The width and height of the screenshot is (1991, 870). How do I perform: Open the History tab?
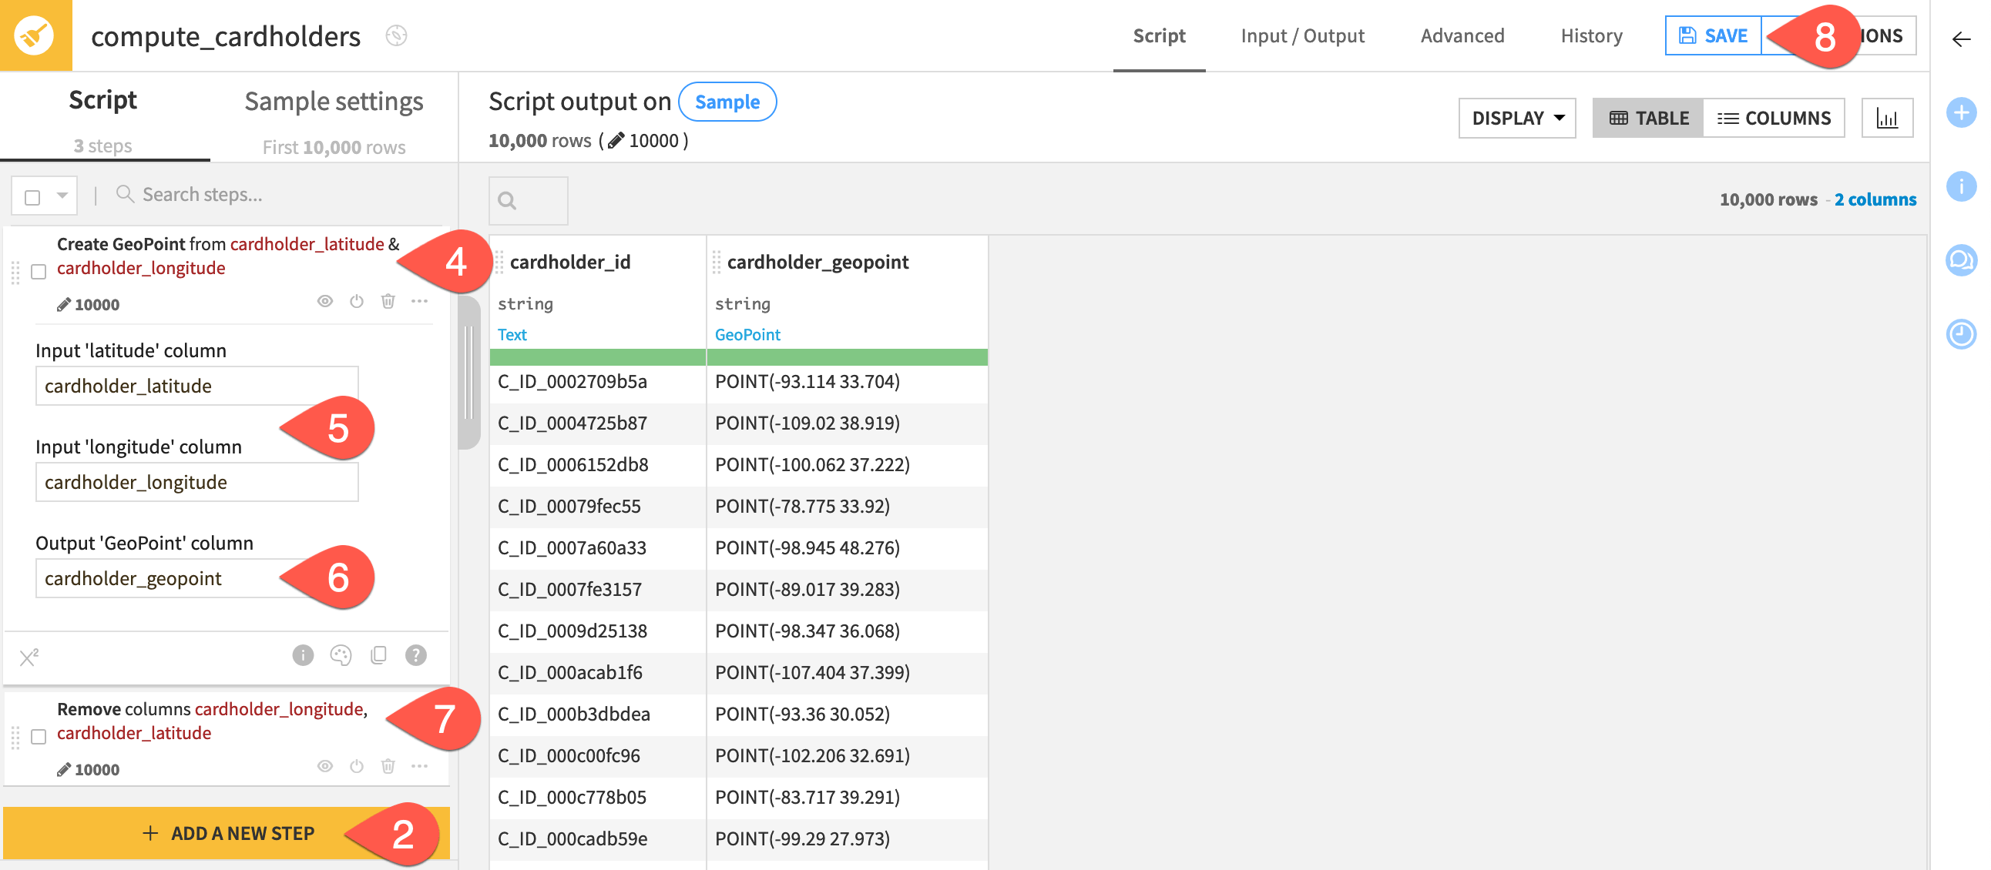click(x=1591, y=35)
